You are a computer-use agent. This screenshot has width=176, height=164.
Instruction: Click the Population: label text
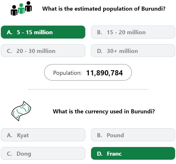(x=67, y=73)
